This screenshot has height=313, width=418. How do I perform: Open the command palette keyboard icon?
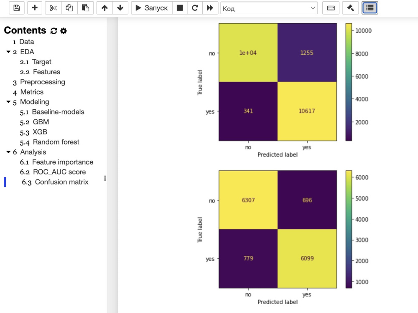pos(331,8)
